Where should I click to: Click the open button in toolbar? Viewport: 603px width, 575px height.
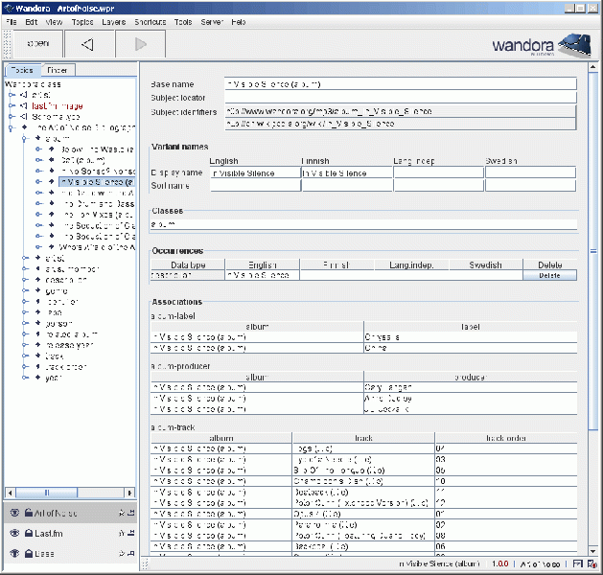pos(38,44)
